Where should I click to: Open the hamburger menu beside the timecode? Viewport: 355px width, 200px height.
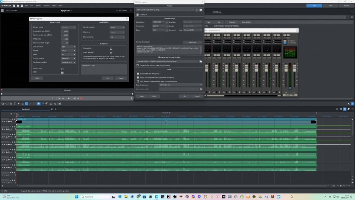coord(2,11)
